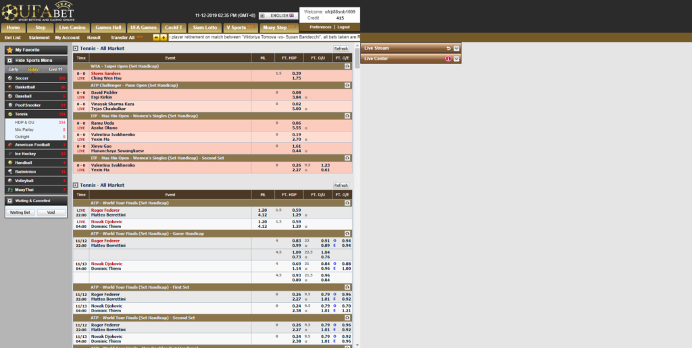Click the Basketball icon in sports menu
692x348 pixels.
10,87
